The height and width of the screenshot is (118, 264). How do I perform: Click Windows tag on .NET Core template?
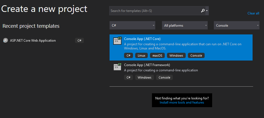pyautogui.click(x=176, y=56)
